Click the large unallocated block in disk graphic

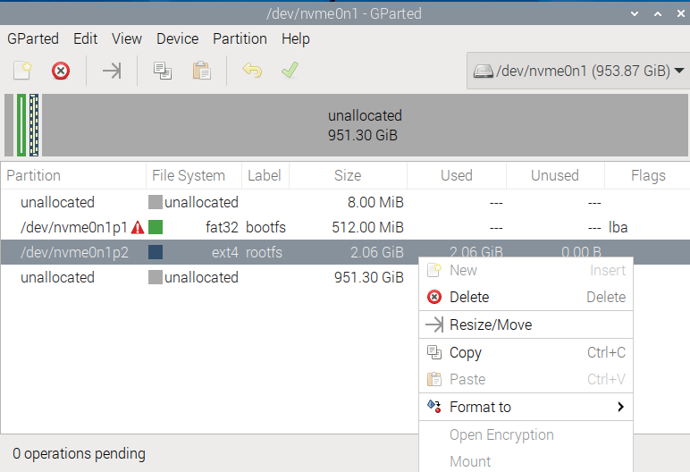(365, 125)
